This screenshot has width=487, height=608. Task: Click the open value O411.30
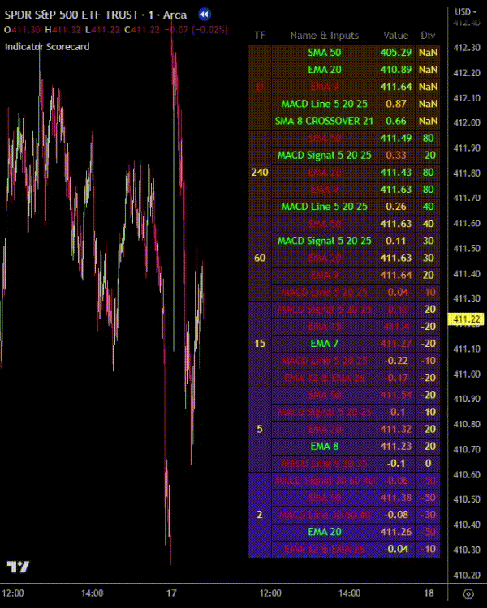click(22, 30)
